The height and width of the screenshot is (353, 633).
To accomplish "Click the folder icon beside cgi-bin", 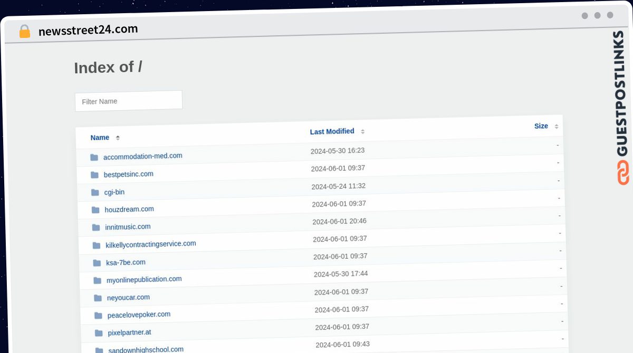I will [95, 192].
